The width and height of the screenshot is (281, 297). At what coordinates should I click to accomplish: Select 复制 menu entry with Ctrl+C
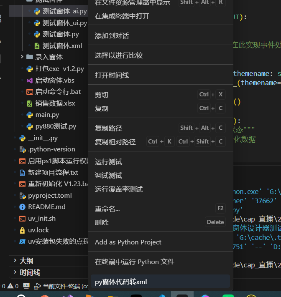[x=161, y=108]
